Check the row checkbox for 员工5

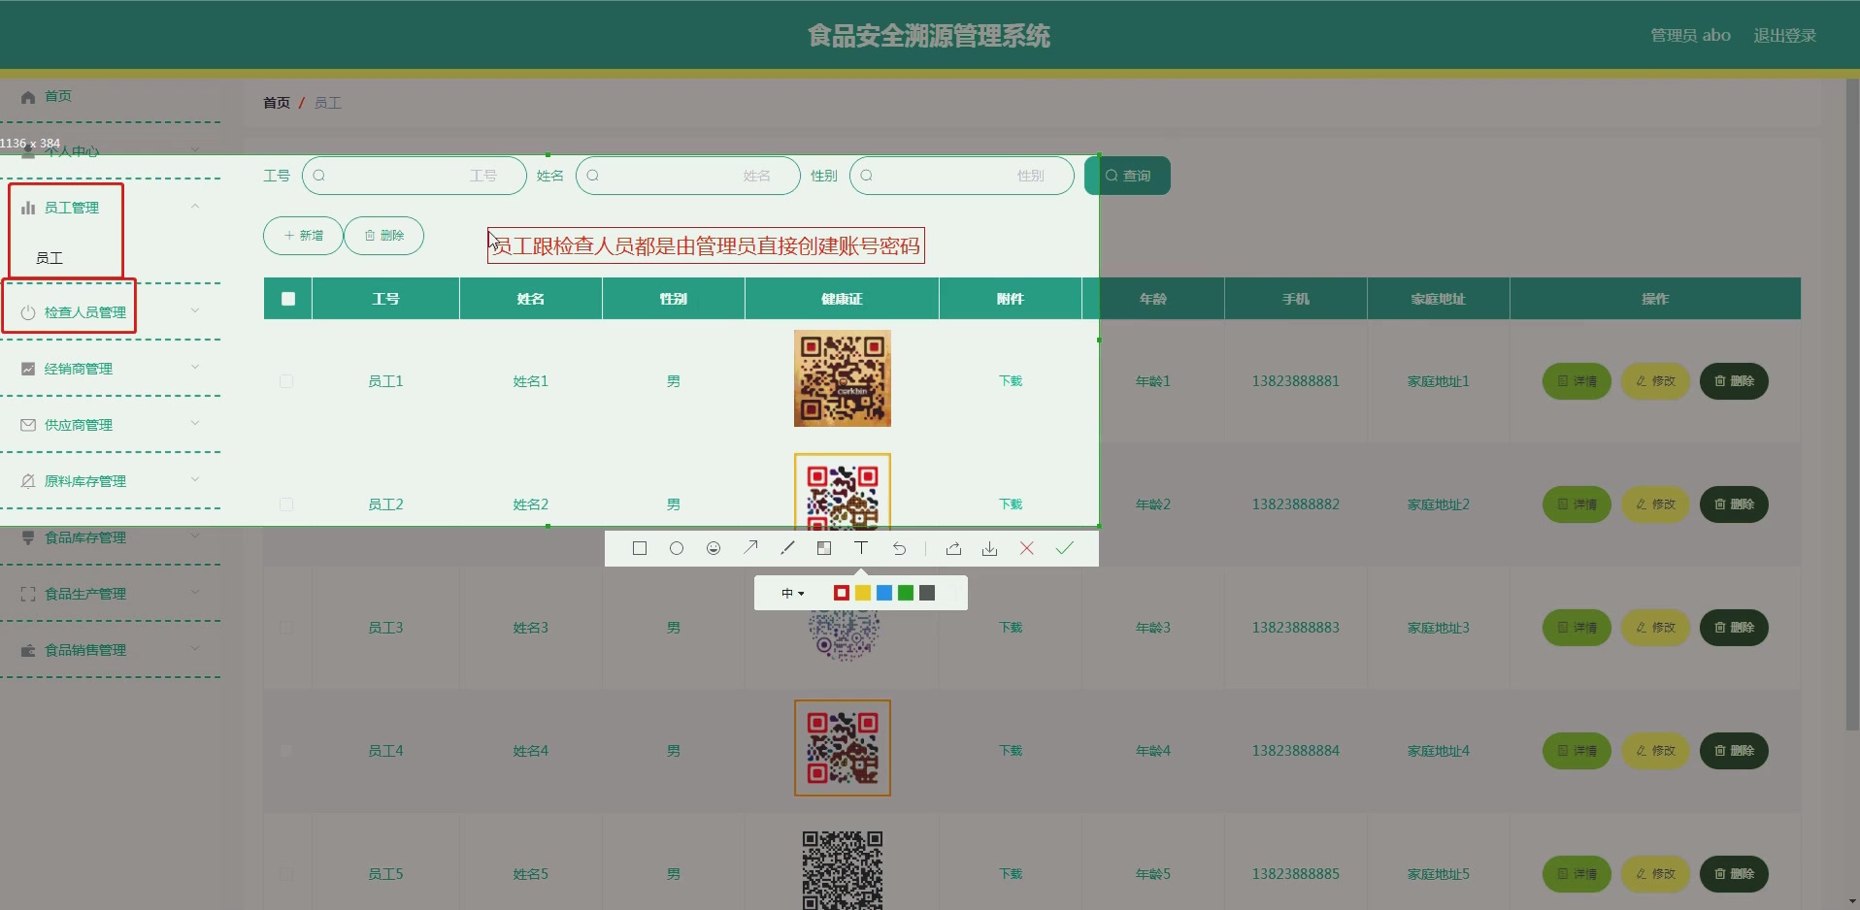[286, 874]
